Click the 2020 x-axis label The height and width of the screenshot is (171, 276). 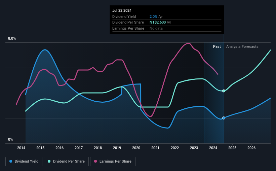click(136, 148)
